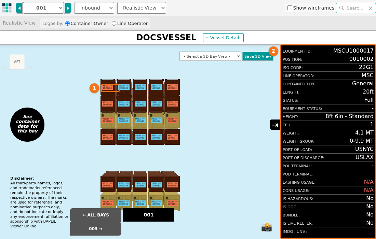Open the Realistic View mode dropdown
The height and width of the screenshot is (239, 376).
pos(142,8)
